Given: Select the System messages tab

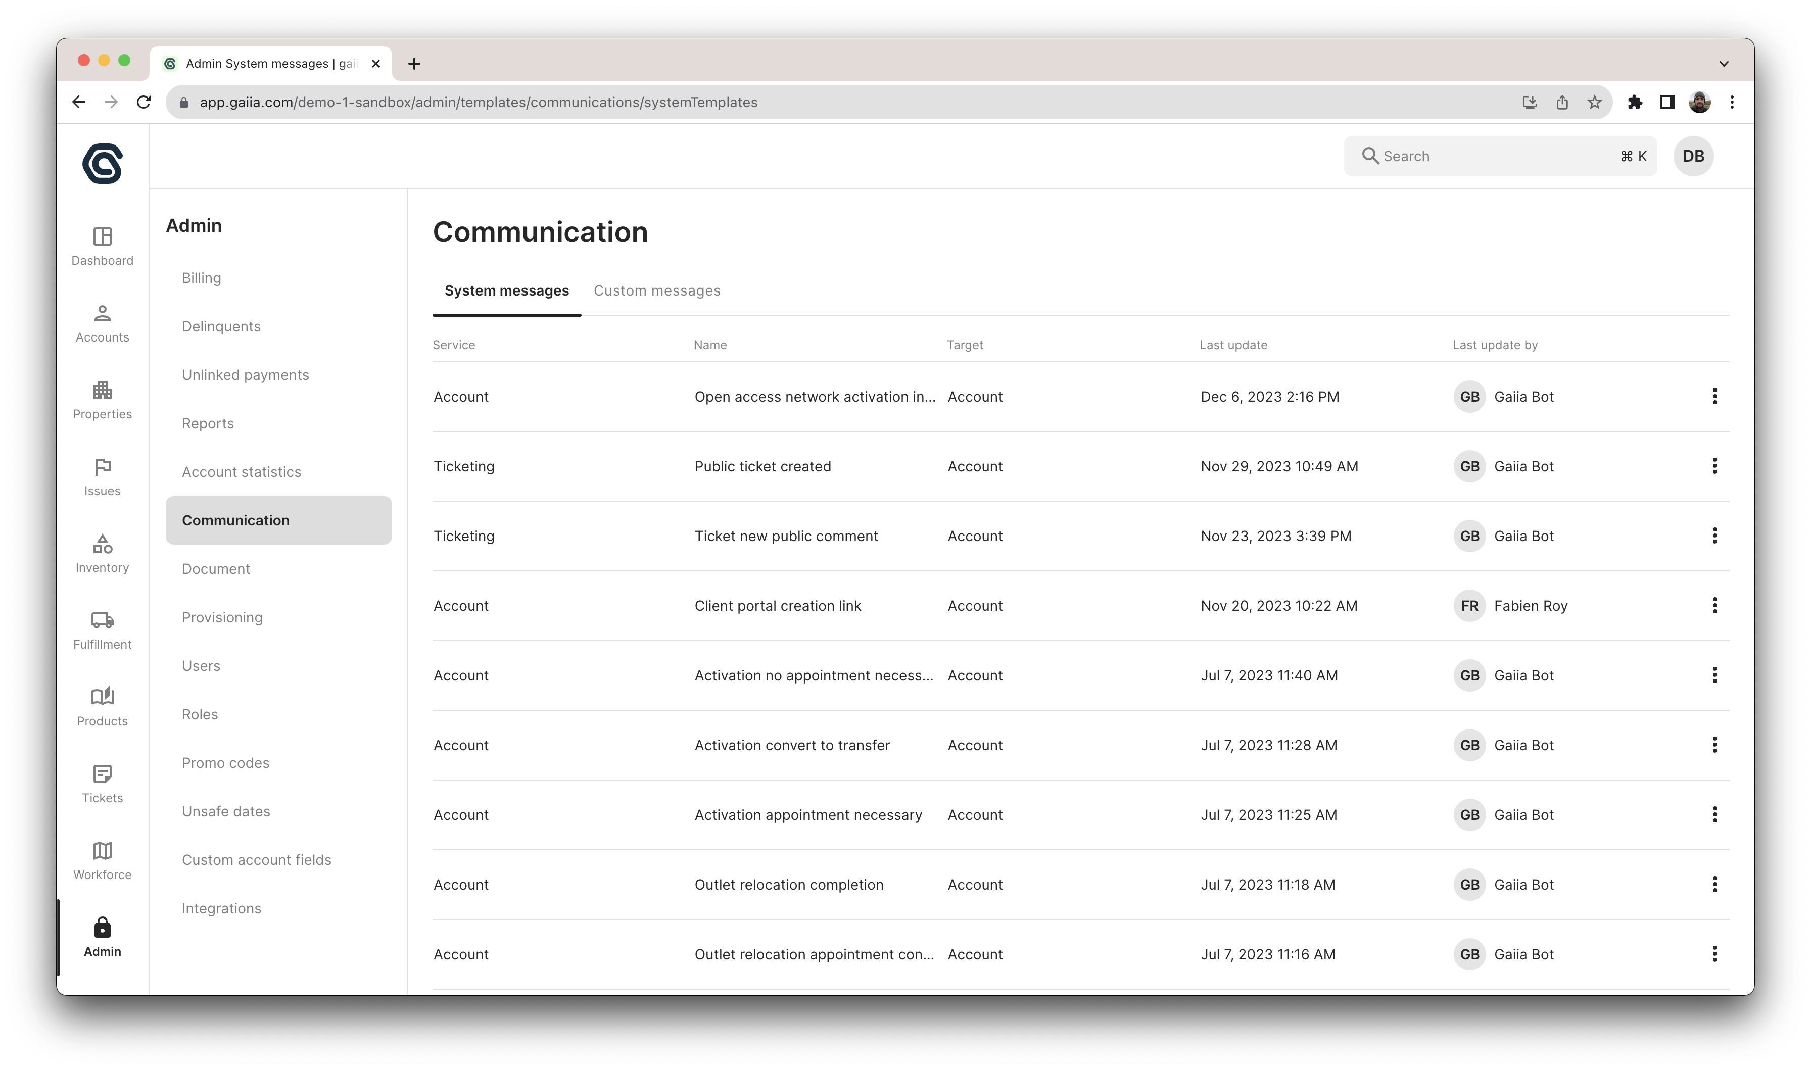Looking at the screenshot, I should pyautogui.click(x=506, y=290).
